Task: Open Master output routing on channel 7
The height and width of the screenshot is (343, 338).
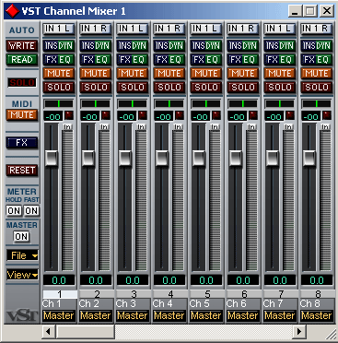Action: pos(280,315)
